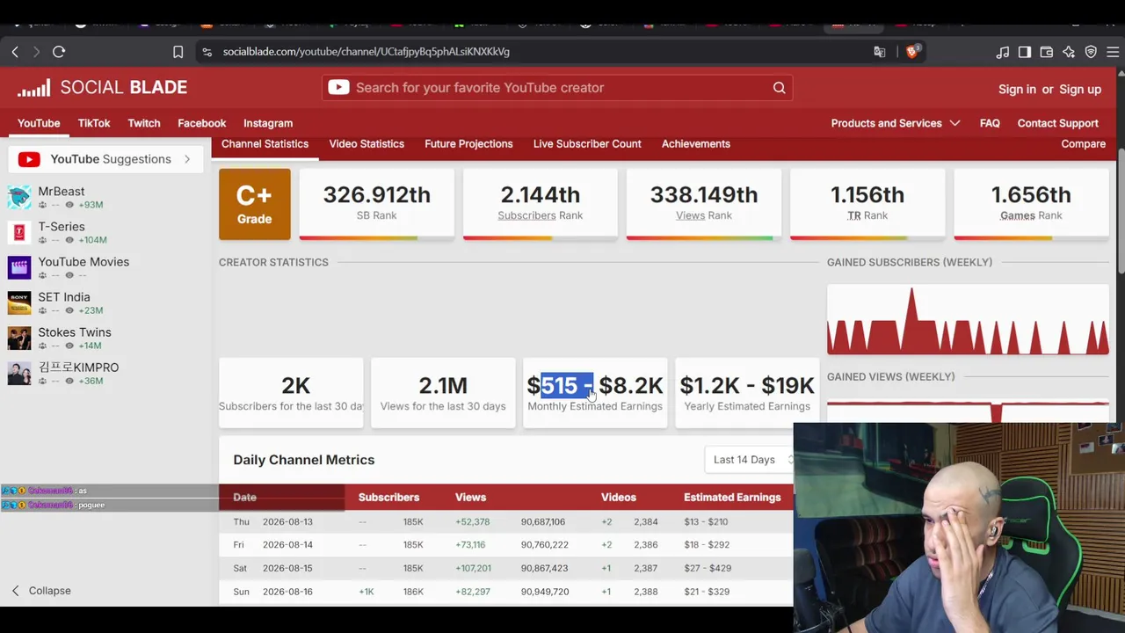
Task: Select the YouTube platform tab
Action: coord(39,123)
